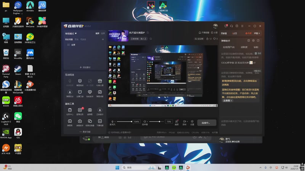
Task: Click the headset support icon in title bar
Action: coord(231,26)
